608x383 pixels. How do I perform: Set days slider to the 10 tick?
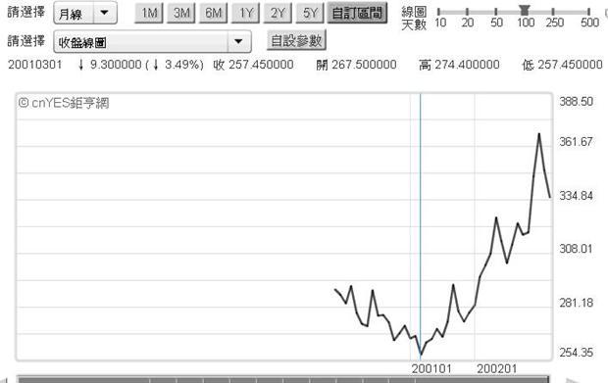click(x=439, y=12)
